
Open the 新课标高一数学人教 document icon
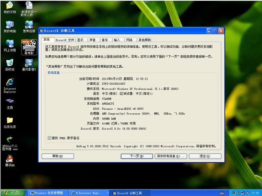pos(29,9)
